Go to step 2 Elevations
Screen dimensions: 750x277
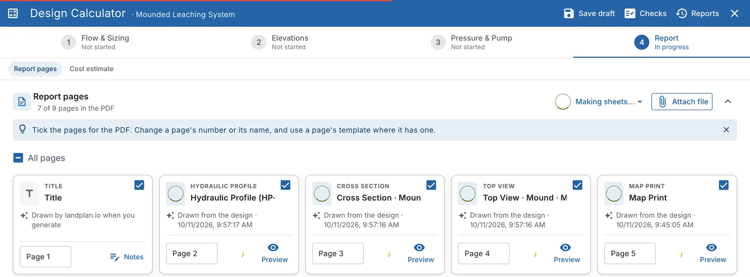coord(280,42)
